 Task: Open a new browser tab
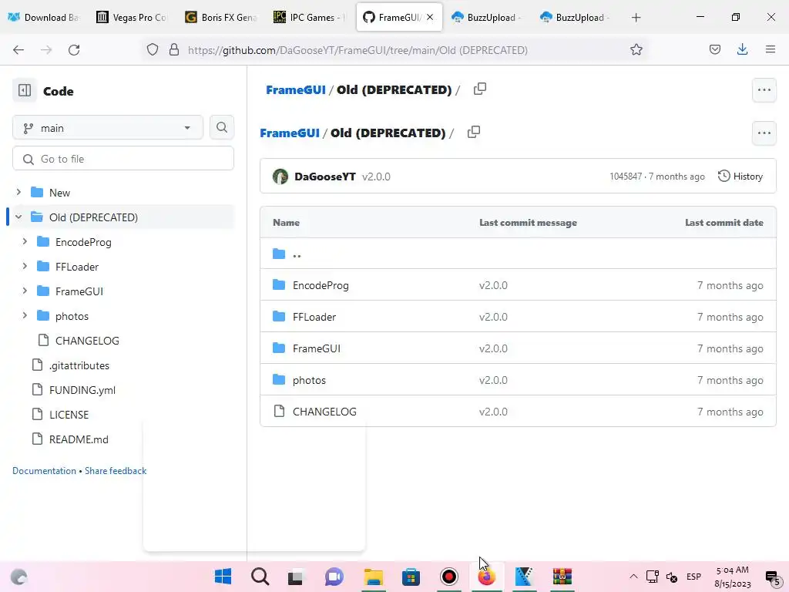[636, 18]
